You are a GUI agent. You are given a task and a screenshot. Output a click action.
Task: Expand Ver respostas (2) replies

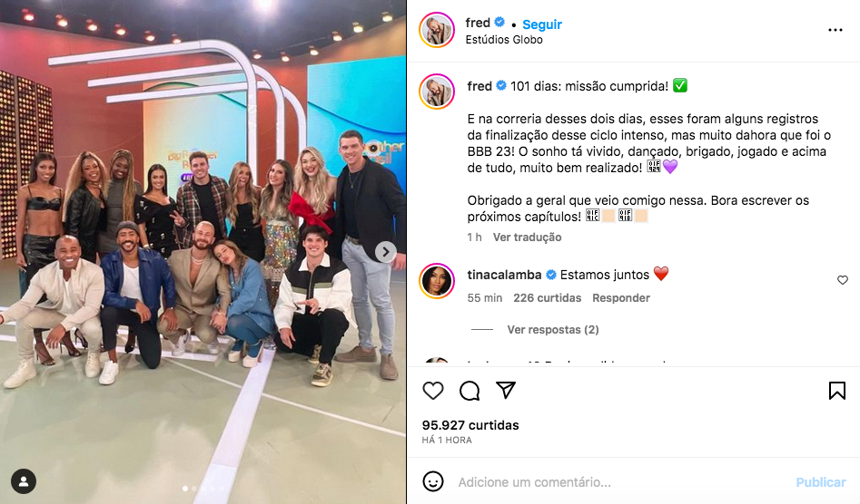(553, 329)
